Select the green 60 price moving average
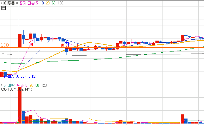Viewport: 204px width, 125px height. pos(54,3)
